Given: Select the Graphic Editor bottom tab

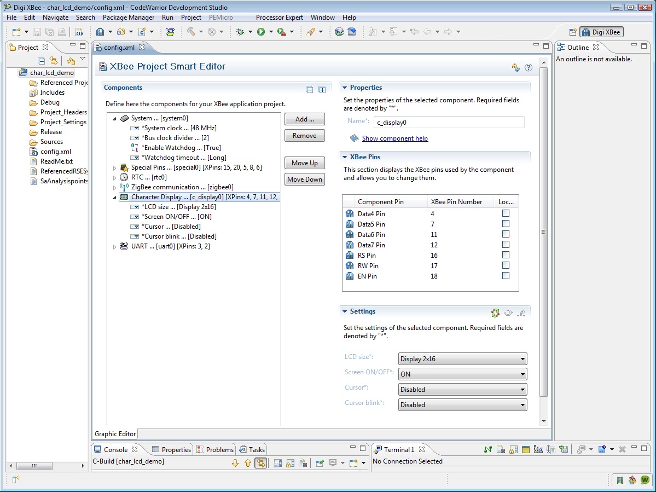Looking at the screenshot, I should (115, 434).
